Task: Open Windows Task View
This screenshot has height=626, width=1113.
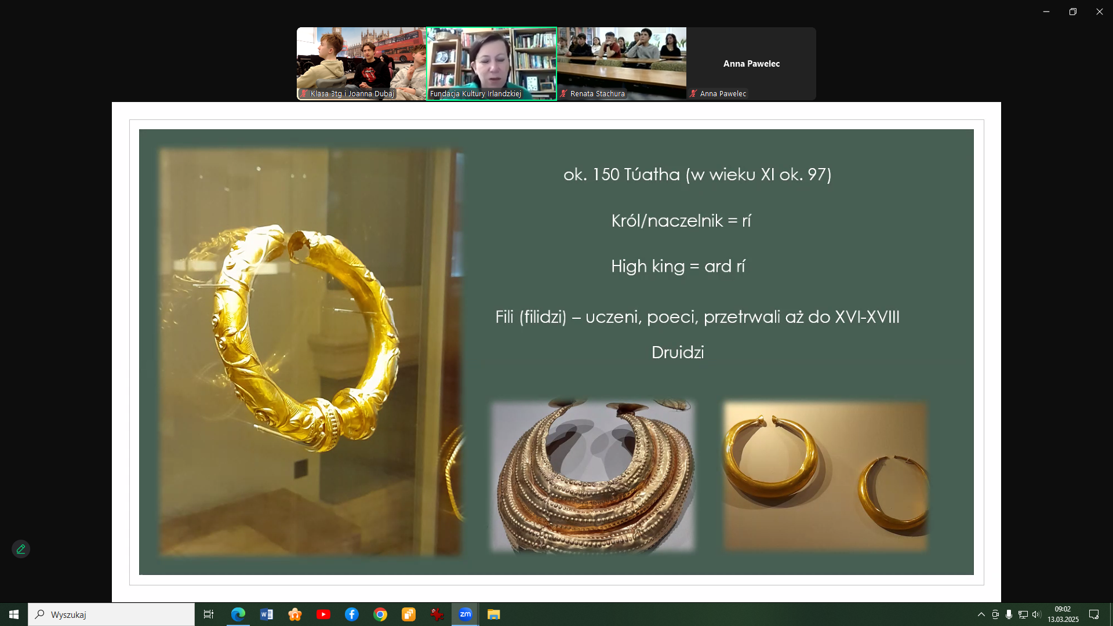Action: click(209, 614)
